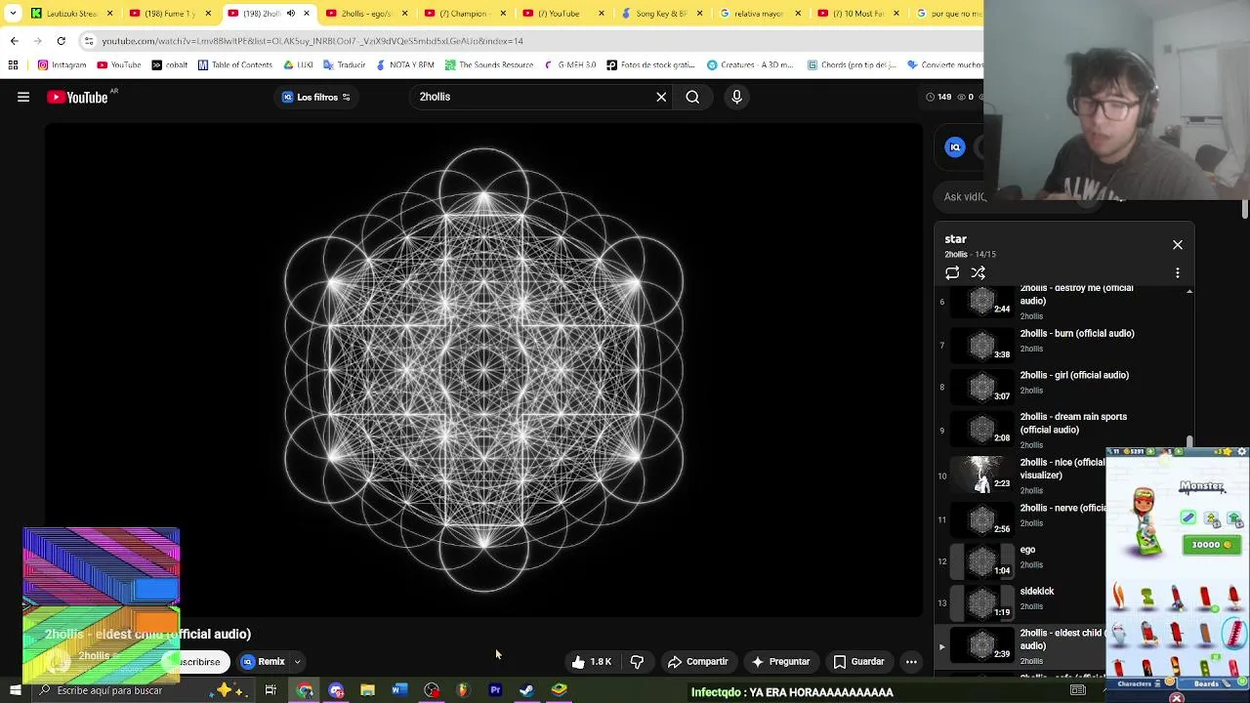1250x703 pixels.
Task: Open The Sounds Resource bookmark
Action: click(488, 65)
